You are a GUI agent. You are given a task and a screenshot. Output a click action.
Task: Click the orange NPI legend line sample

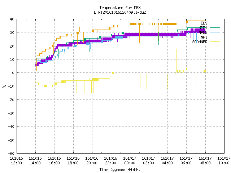click(215, 37)
